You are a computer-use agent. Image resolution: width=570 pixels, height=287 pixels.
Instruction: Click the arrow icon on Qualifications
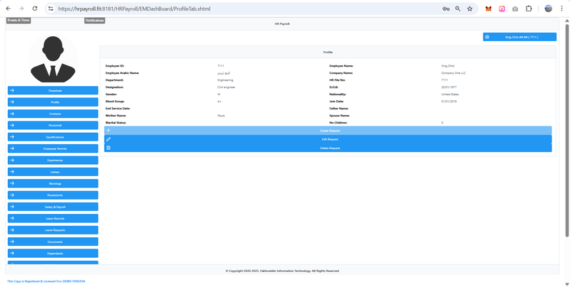(12, 136)
